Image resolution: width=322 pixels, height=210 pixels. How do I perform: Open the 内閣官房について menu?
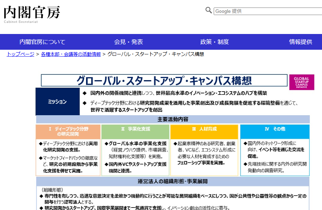click(42, 42)
